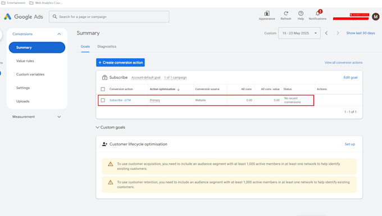
Task: Open the Entertainment bookmark folder
Action: click(x=13, y=3)
